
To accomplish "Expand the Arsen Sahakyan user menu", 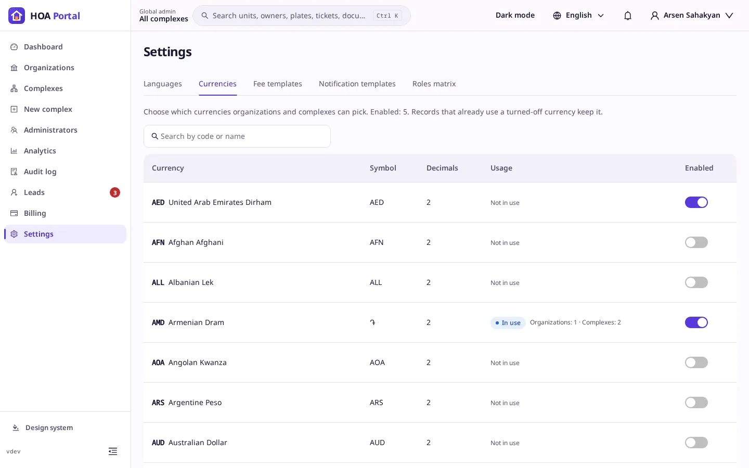I will click(692, 16).
